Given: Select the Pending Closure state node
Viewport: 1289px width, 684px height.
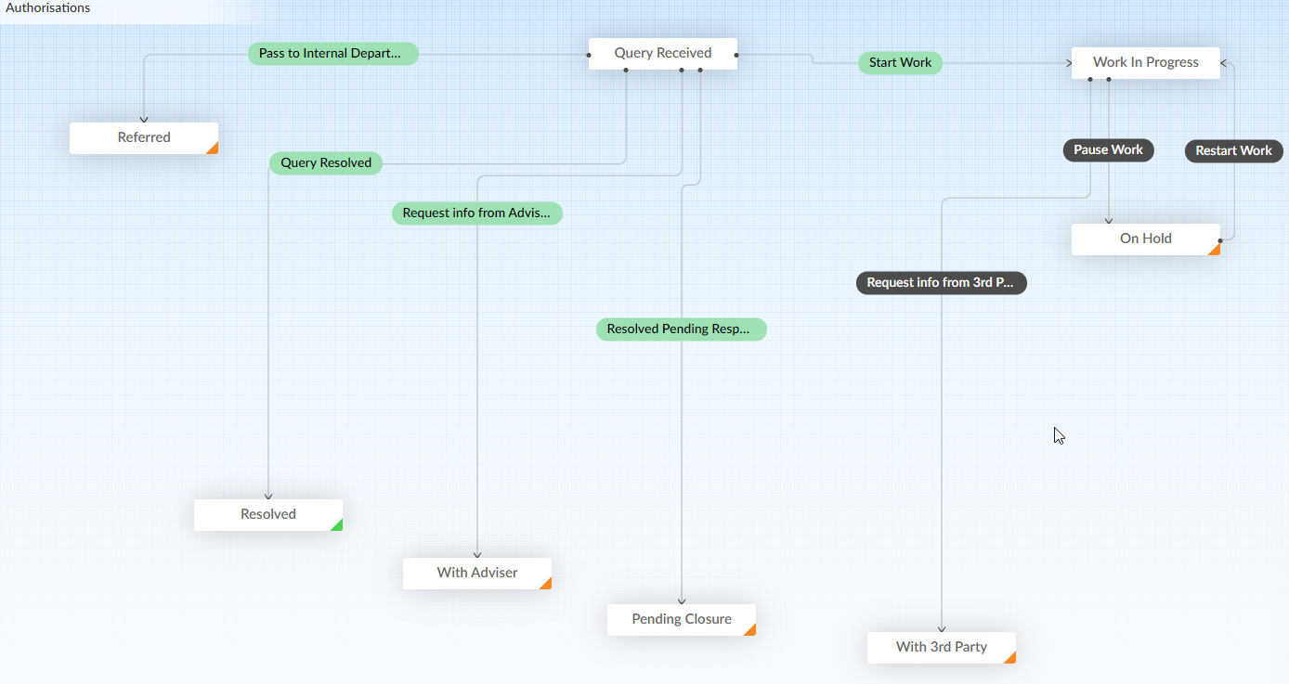Looking at the screenshot, I should tap(682, 619).
